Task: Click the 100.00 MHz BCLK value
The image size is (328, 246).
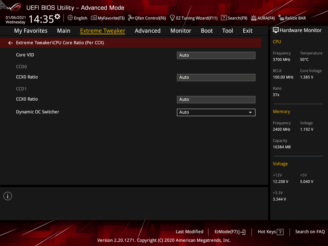Action: click(283, 77)
